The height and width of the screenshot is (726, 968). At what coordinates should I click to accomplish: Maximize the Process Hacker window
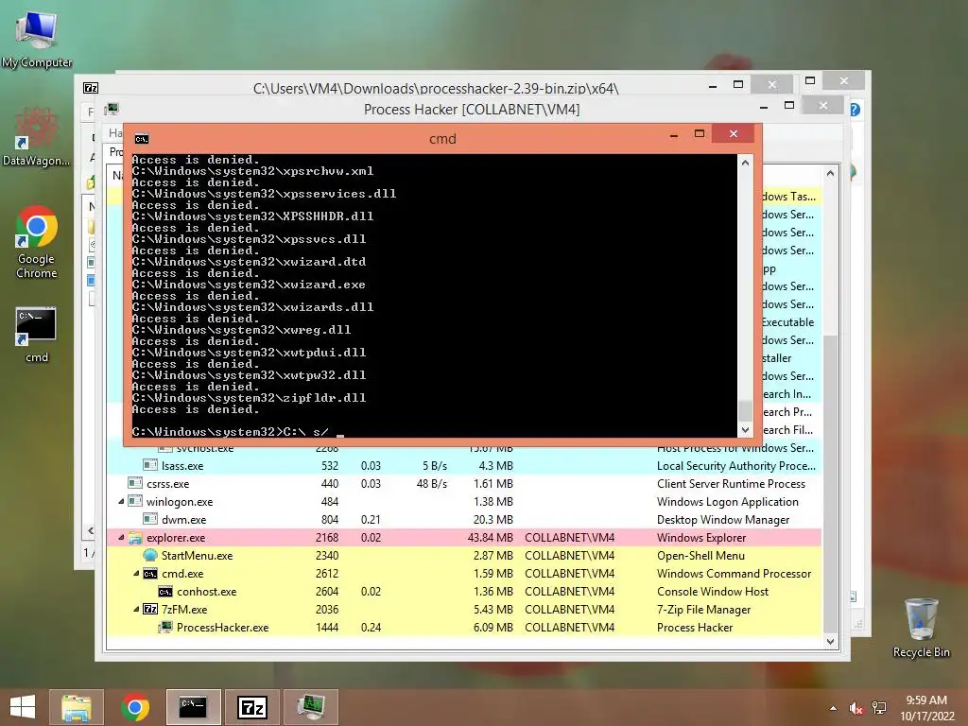tap(789, 106)
